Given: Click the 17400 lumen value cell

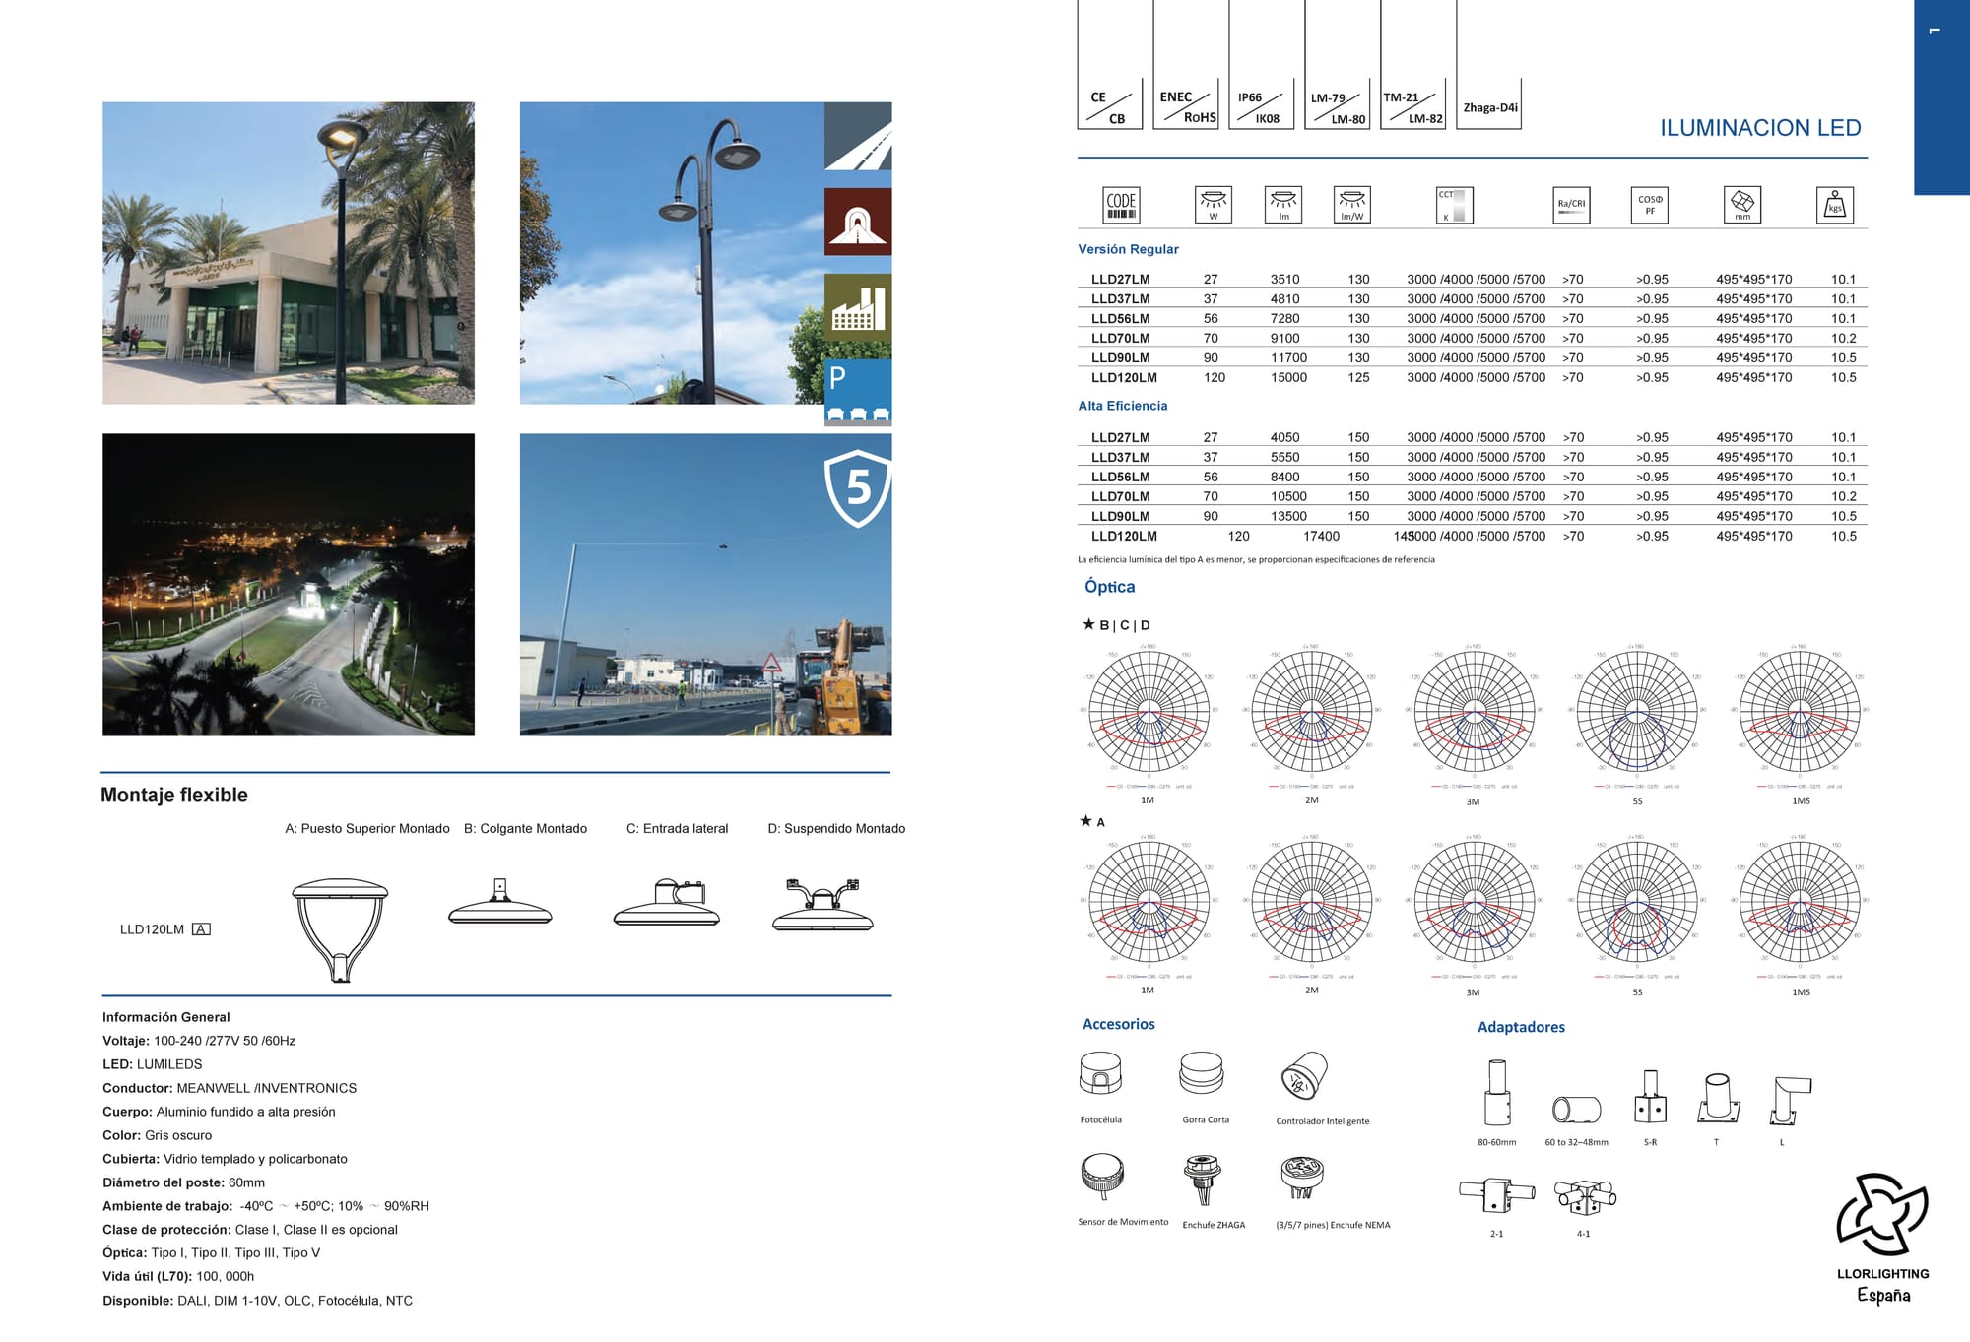Looking at the screenshot, I should [x=1321, y=537].
